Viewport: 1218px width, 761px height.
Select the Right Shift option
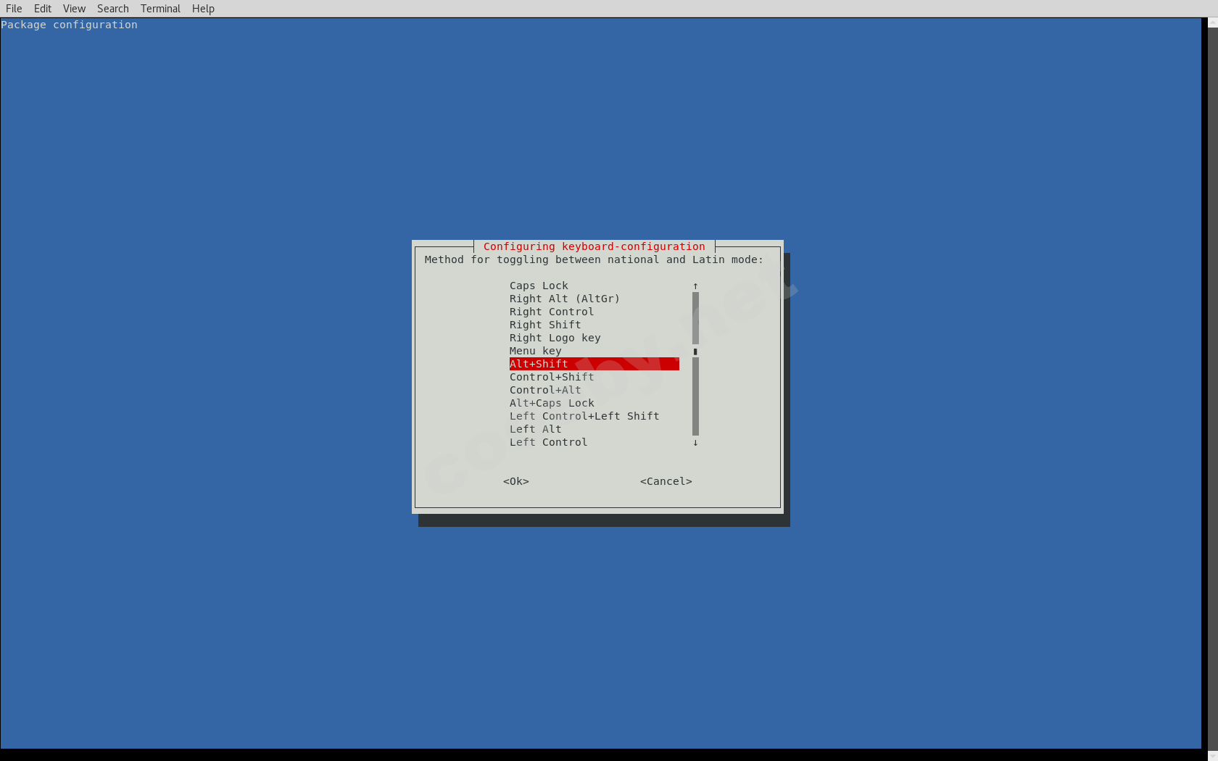[545, 325]
